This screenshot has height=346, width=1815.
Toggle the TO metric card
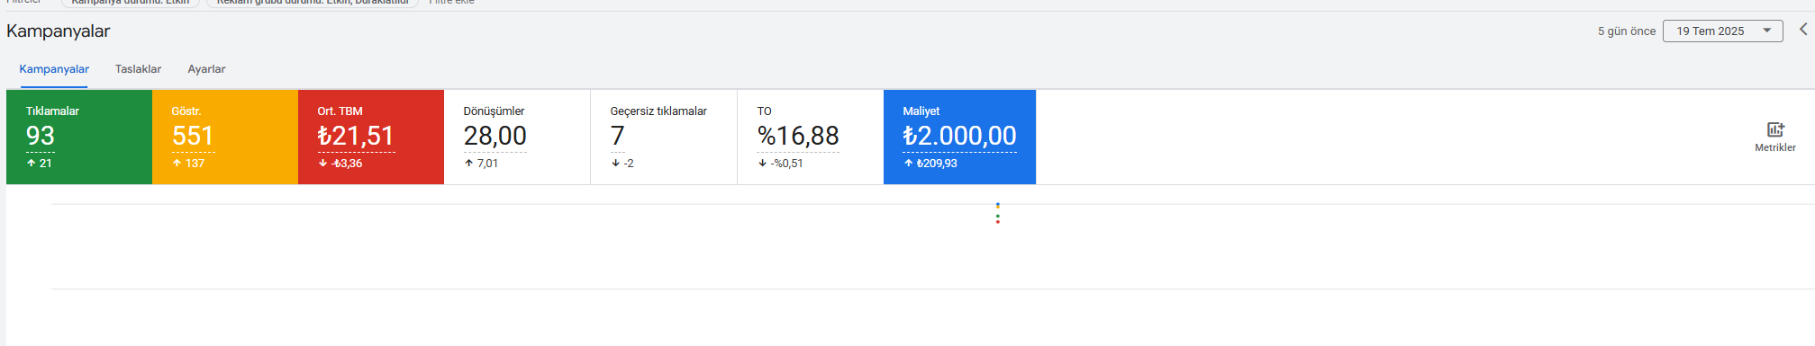click(811, 137)
